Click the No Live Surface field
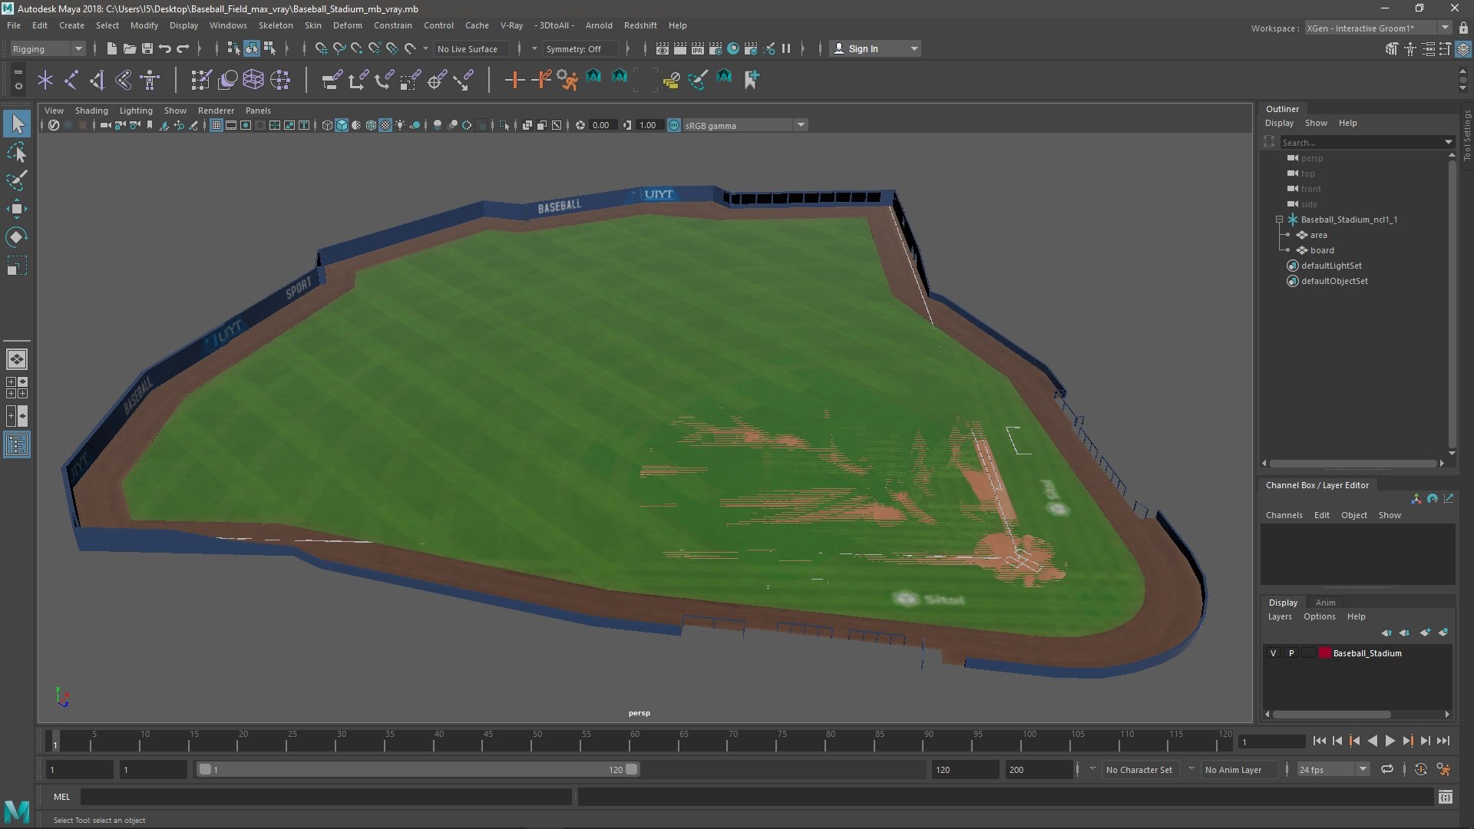 [x=470, y=48]
